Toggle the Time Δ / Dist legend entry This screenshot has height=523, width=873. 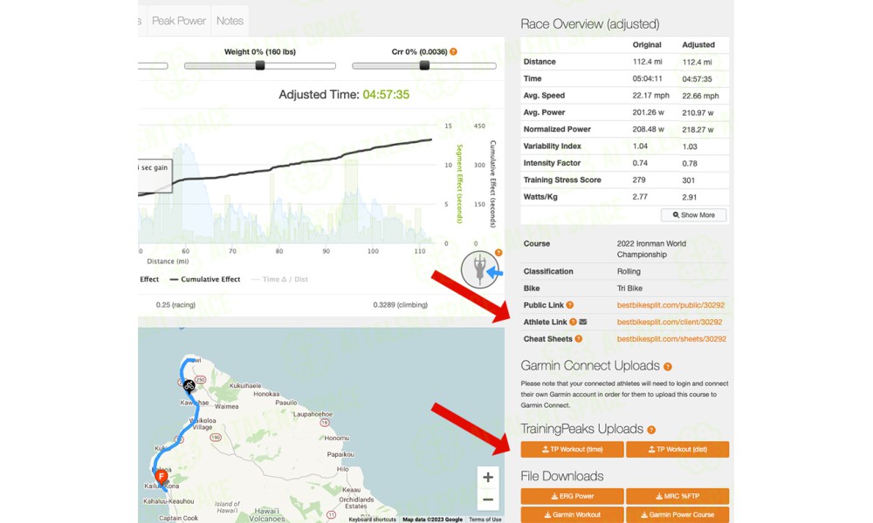click(x=279, y=280)
